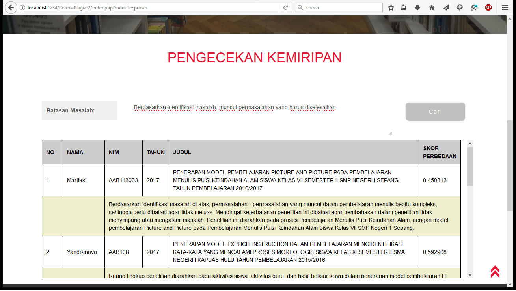Click the address bar URL field
Image resolution: width=516 pixels, height=291 pixels.
[x=150, y=7]
